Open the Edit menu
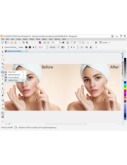 click(x=7, y=39)
